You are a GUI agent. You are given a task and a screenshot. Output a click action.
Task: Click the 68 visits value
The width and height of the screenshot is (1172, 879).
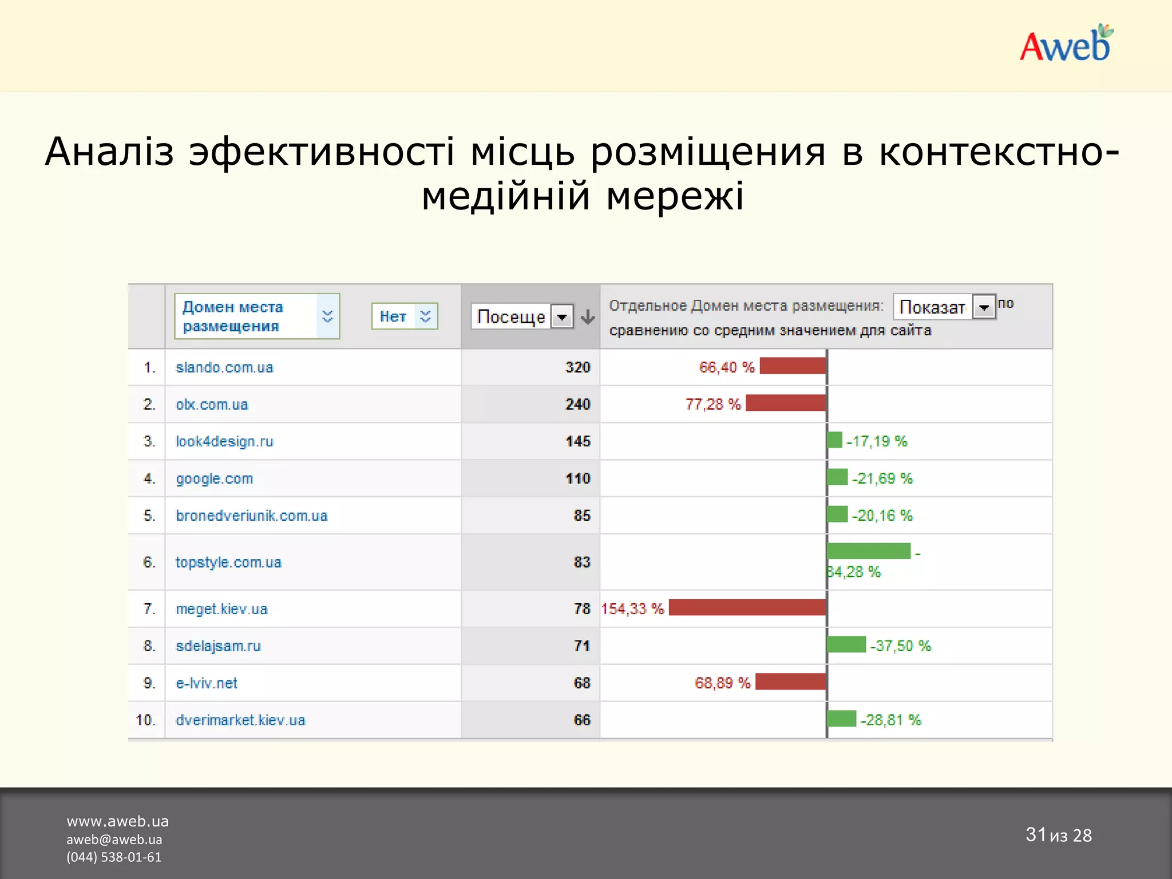pyautogui.click(x=582, y=683)
